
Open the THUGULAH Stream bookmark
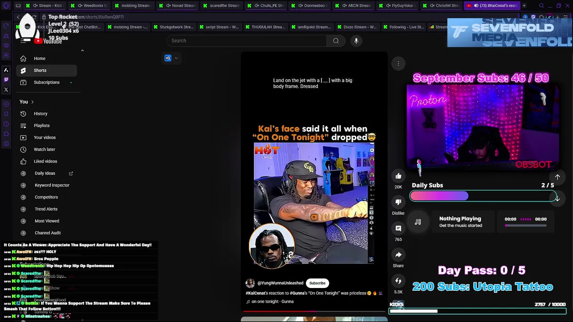coord(265,27)
